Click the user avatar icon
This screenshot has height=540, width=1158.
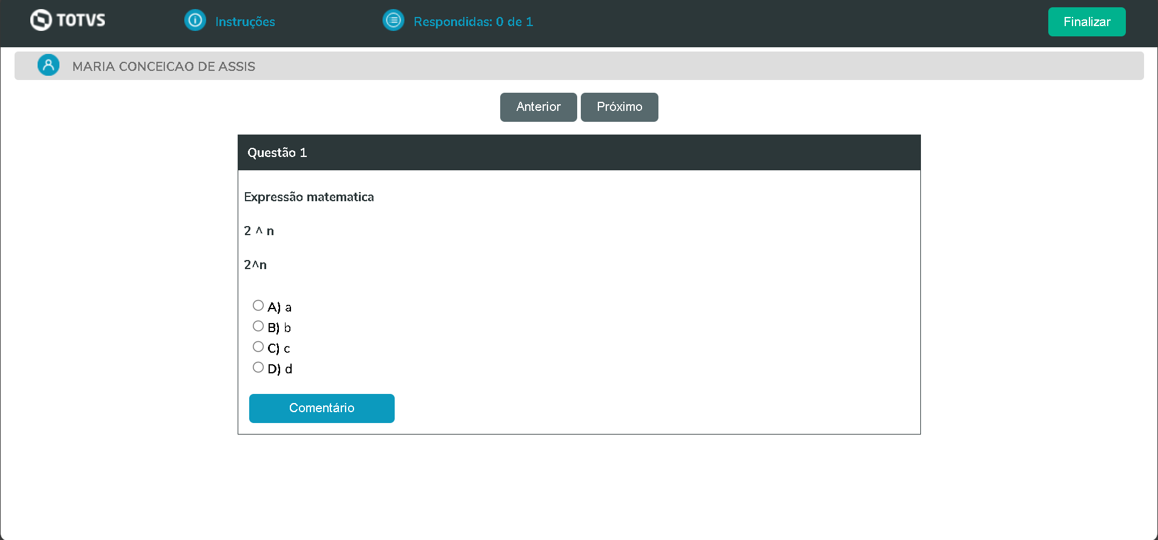point(49,65)
